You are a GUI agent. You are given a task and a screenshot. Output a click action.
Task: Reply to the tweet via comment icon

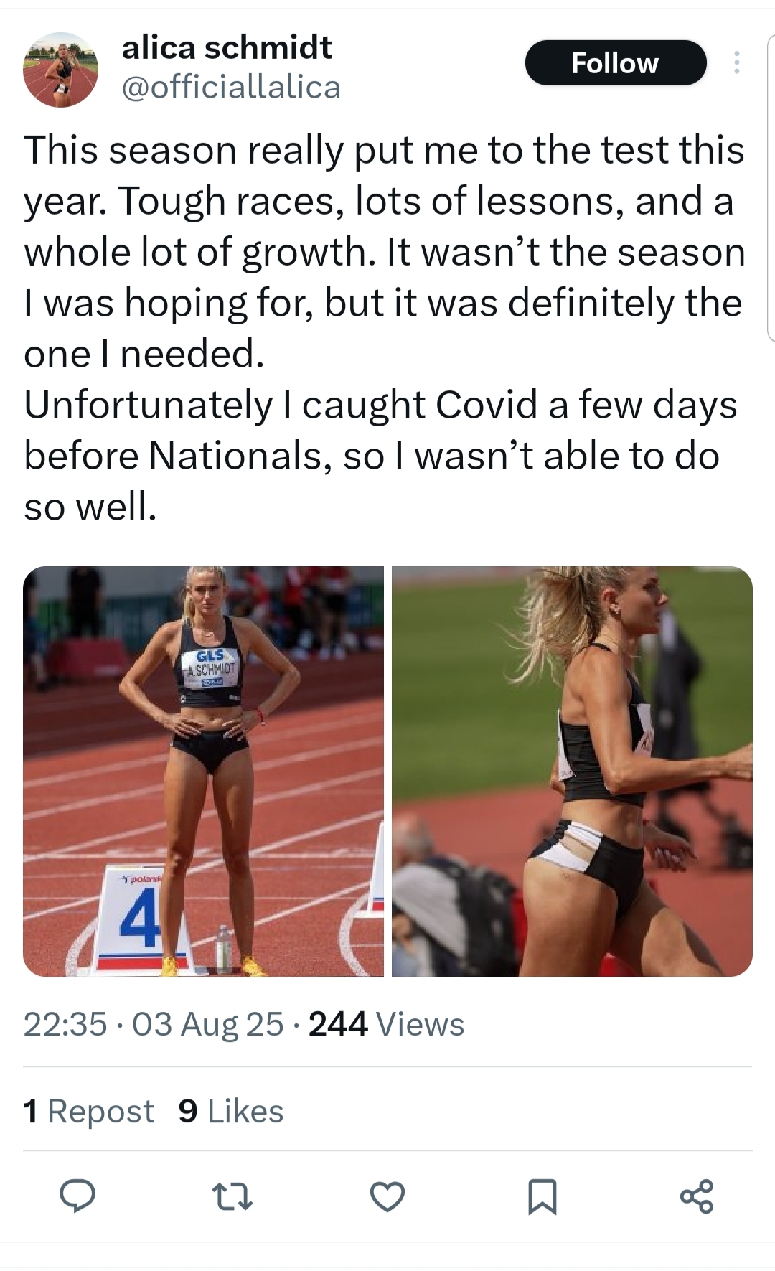pyautogui.click(x=77, y=1196)
